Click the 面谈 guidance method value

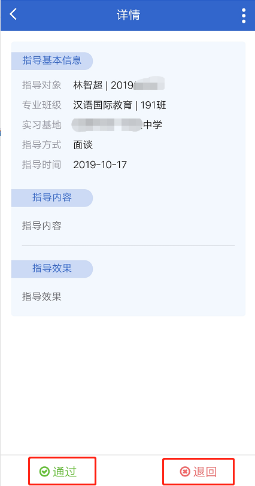83,145
